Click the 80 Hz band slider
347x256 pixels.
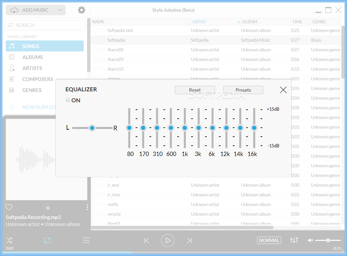pyautogui.click(x=129, y=128)
